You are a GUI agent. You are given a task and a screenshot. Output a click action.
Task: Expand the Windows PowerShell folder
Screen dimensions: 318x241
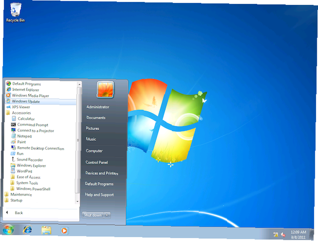pos(30,189)
